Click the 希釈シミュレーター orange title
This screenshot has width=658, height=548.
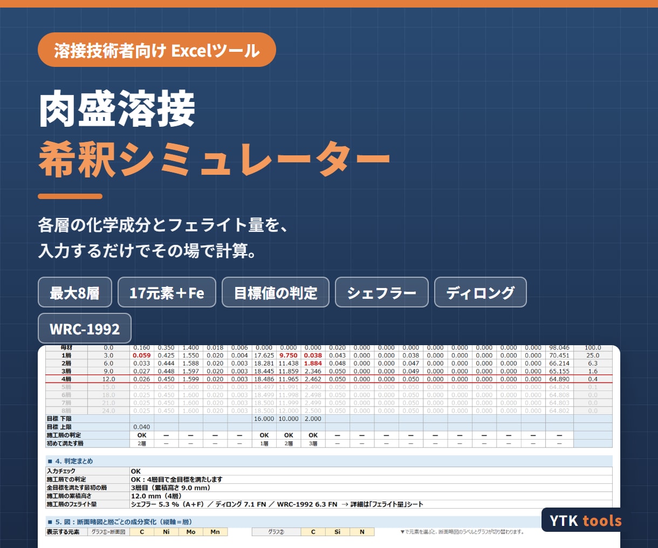pyautogui.click(x=214, y=159)
